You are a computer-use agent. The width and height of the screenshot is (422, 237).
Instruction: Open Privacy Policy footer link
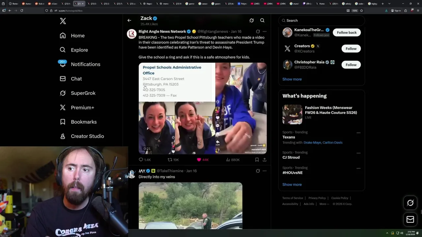(x=317, y=198)
